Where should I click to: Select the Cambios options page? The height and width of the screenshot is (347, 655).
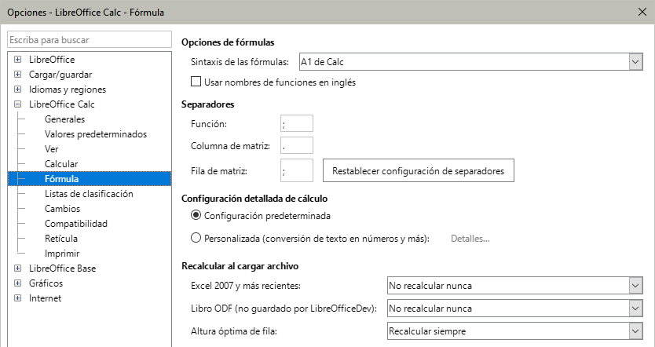point(62,209)
